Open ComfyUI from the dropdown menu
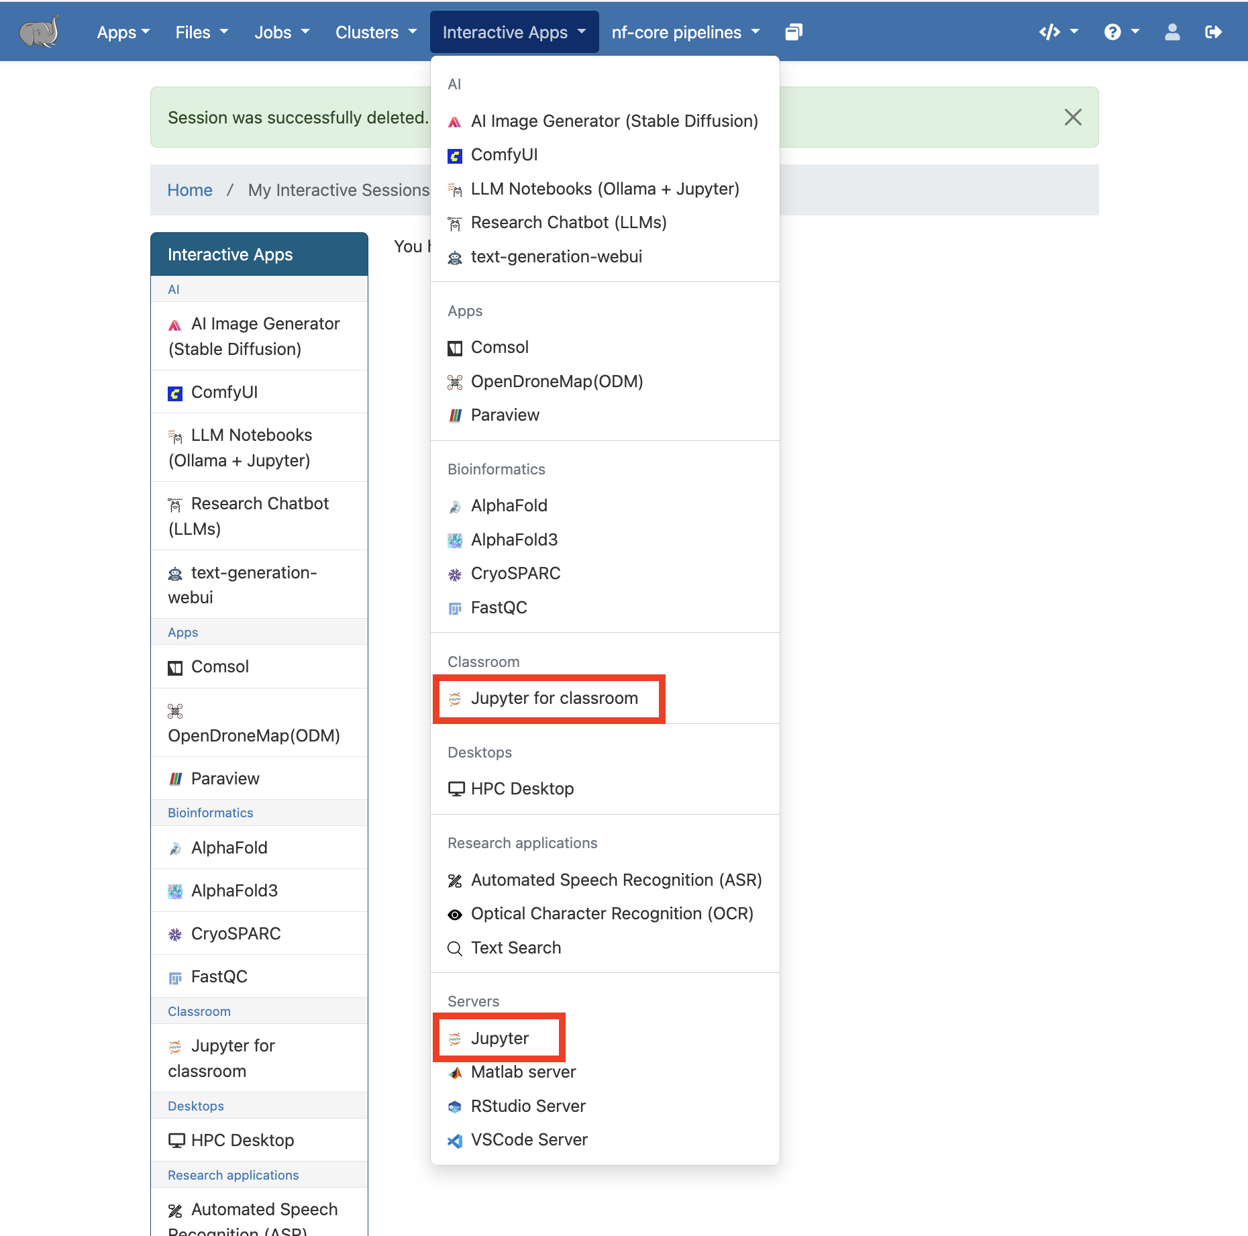The image size is (1248, 1236). [504, 155]
